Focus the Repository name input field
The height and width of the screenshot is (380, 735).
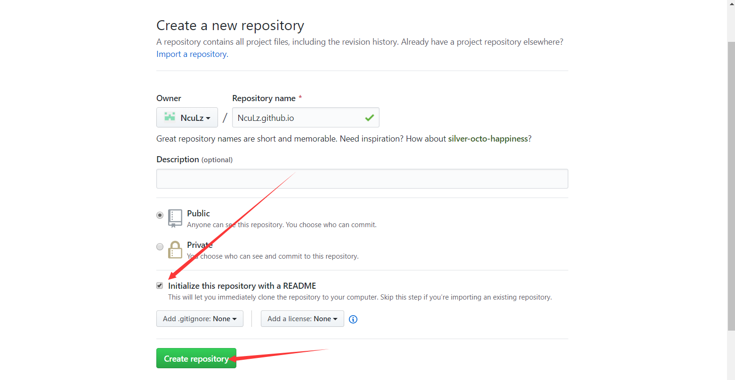pyautogui.click(x=306, y=117)
